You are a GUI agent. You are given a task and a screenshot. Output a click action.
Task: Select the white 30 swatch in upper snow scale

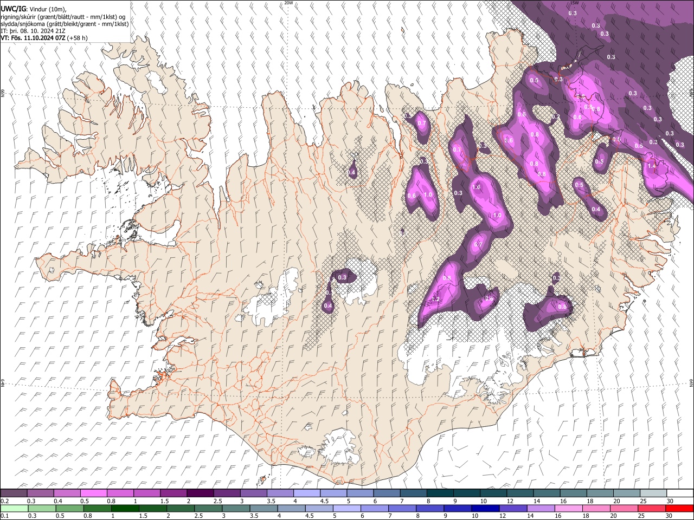pos(680,493)
